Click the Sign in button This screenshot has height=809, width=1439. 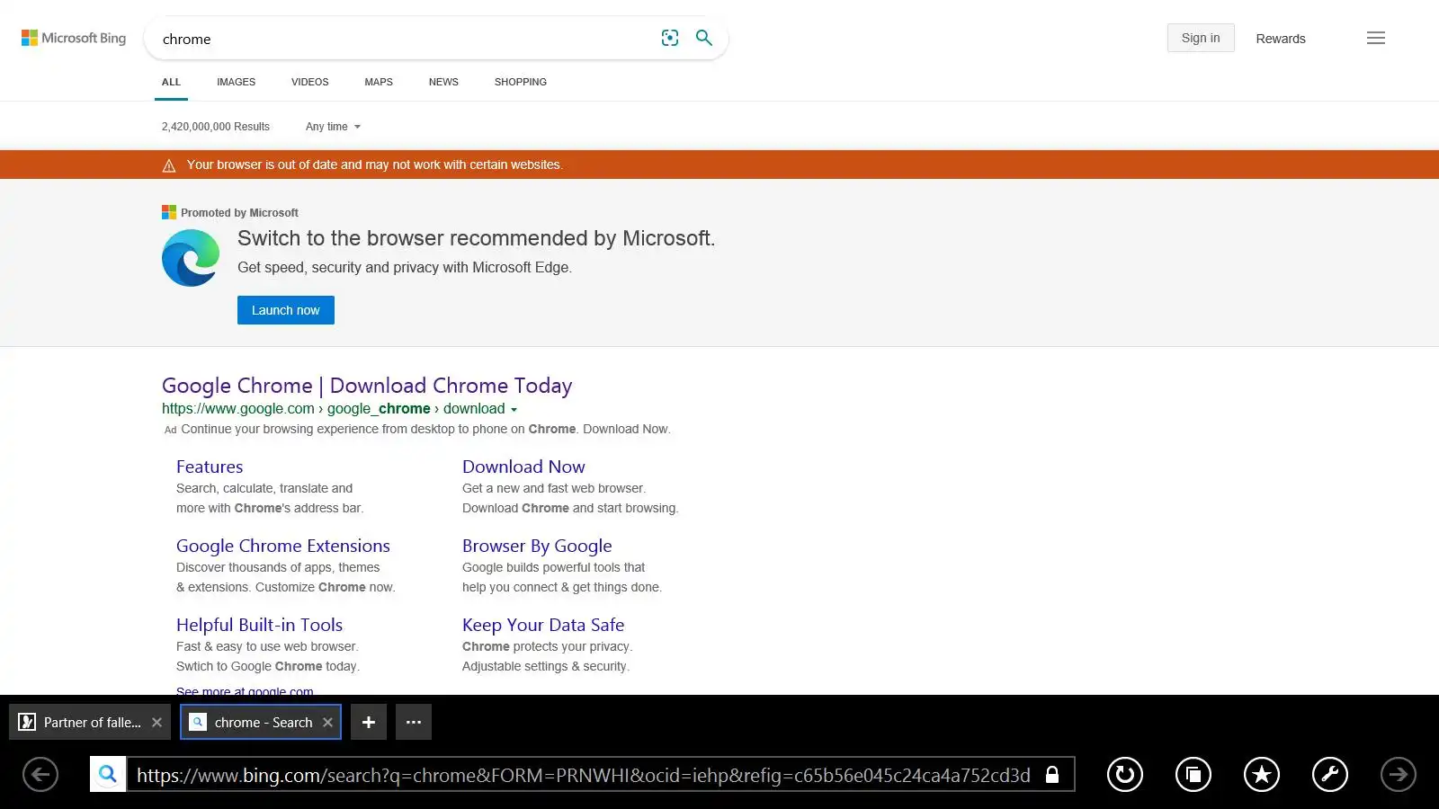tap(1201, 38)
